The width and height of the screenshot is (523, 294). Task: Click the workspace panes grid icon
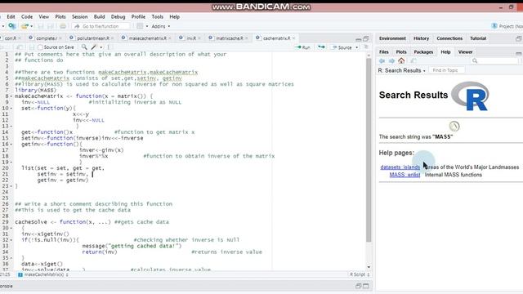(140, 26)
